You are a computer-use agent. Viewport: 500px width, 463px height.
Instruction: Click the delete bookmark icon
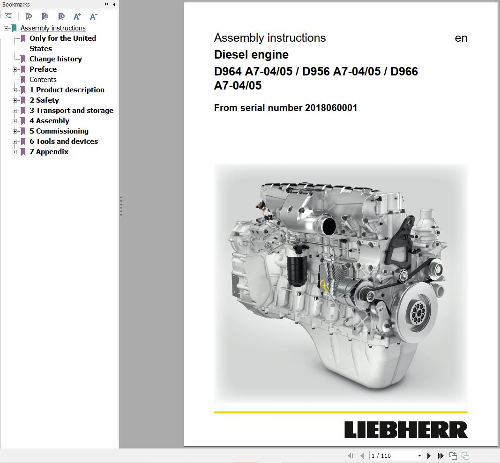coord(29,16)
